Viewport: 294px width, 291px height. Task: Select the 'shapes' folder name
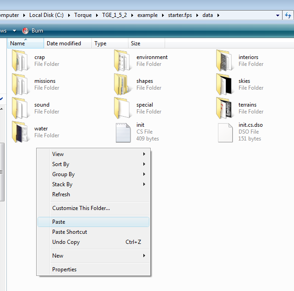point(145,81)
